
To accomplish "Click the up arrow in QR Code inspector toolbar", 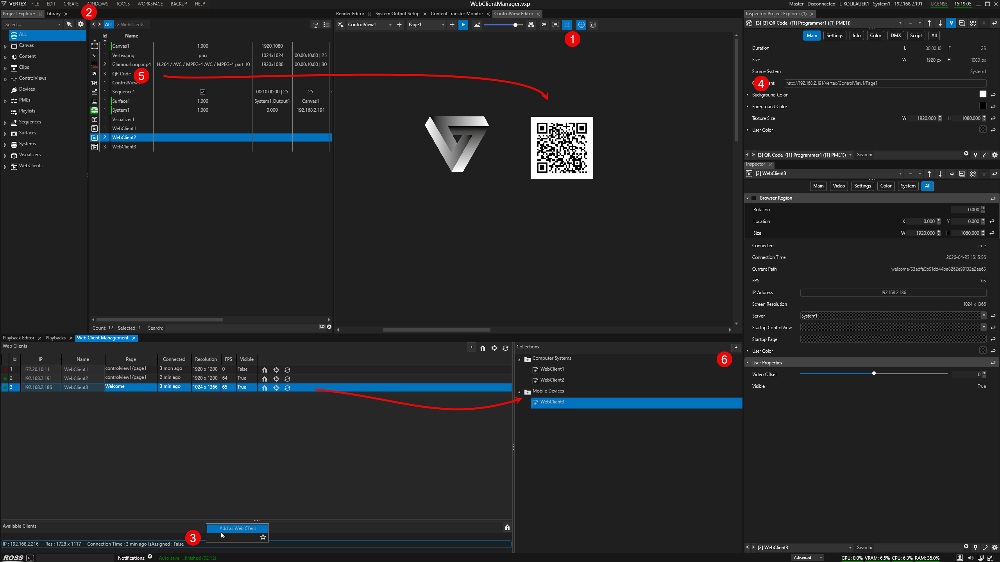I will pos(929,23).
